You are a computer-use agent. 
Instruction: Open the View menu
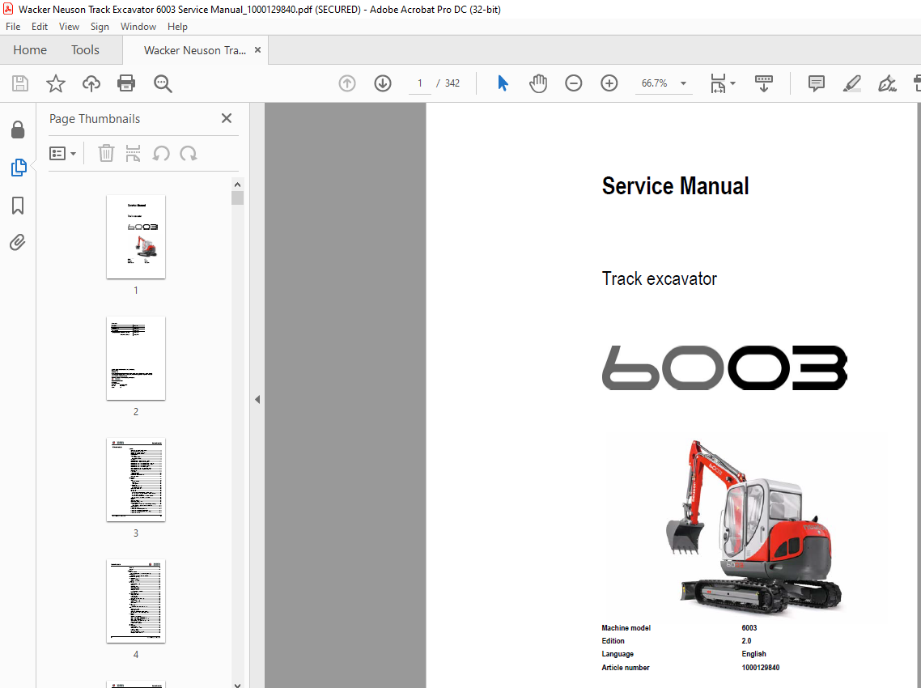coord(69,27)
